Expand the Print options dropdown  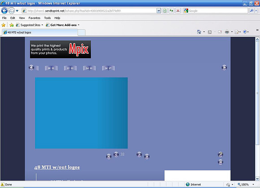(x=232, y=32)
